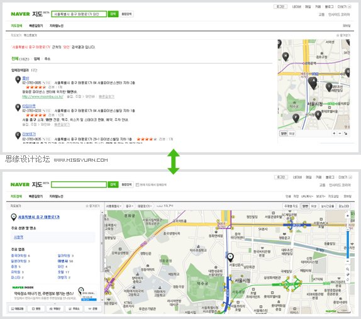Toggle the 부동산 overlay button
Viewport: 361px width, 319px height.
[55, 309]
